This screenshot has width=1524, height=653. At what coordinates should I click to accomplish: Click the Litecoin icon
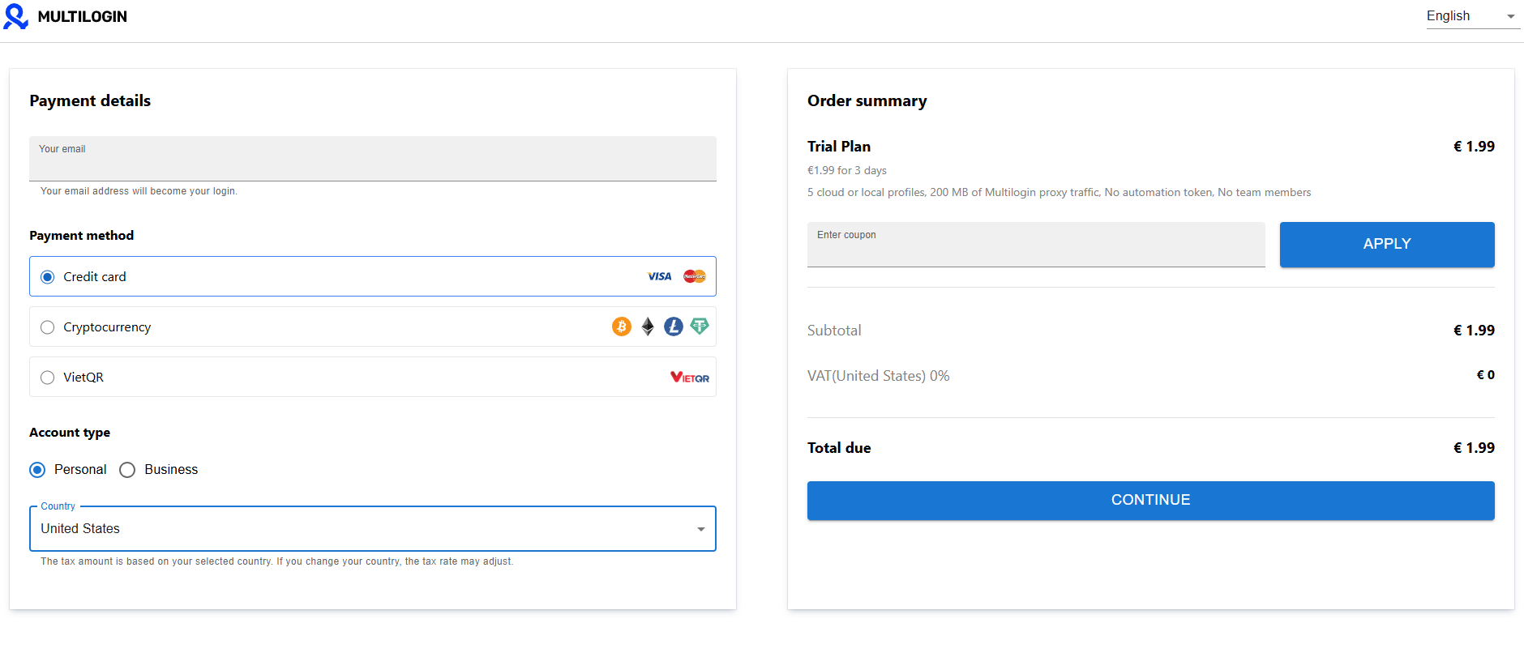(x=674, y=326)
